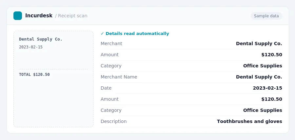Click the Details read automatically heading
295x140 pixels.
[x=137, y=34]
